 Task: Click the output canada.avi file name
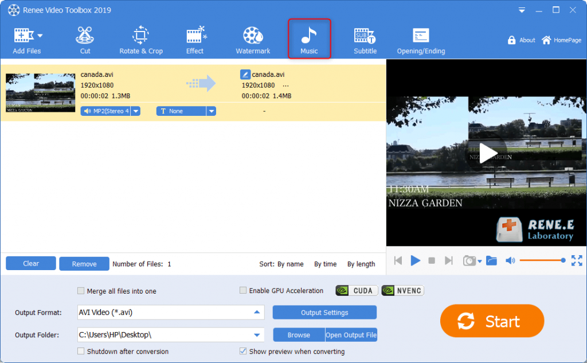tap(268, 75)
